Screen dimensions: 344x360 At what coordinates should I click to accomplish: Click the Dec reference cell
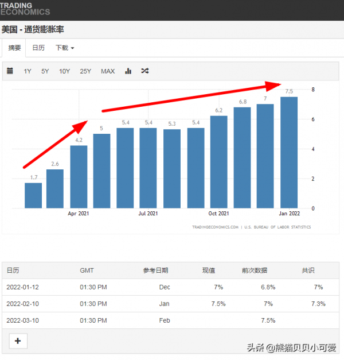click(x=165, y=287)
